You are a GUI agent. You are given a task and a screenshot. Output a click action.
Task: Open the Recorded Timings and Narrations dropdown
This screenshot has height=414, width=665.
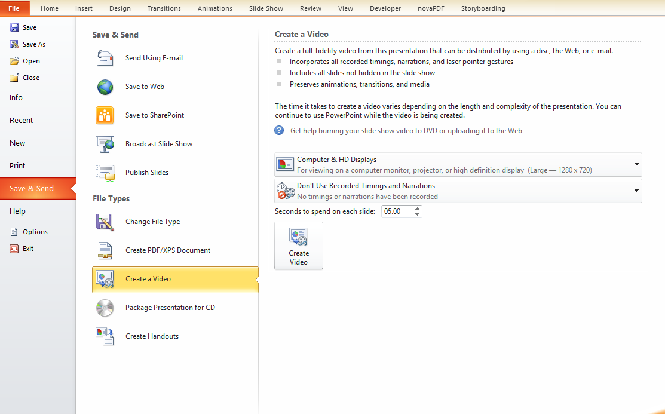pos(636,191)
